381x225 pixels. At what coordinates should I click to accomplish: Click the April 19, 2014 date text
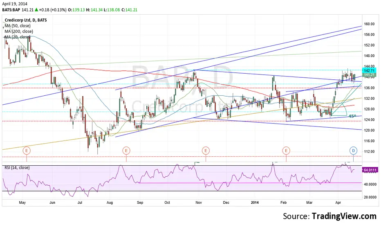point(15,4)
